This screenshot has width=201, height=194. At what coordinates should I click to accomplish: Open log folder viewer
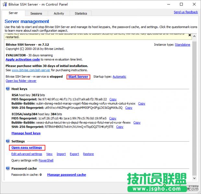[x=21, y=81]
